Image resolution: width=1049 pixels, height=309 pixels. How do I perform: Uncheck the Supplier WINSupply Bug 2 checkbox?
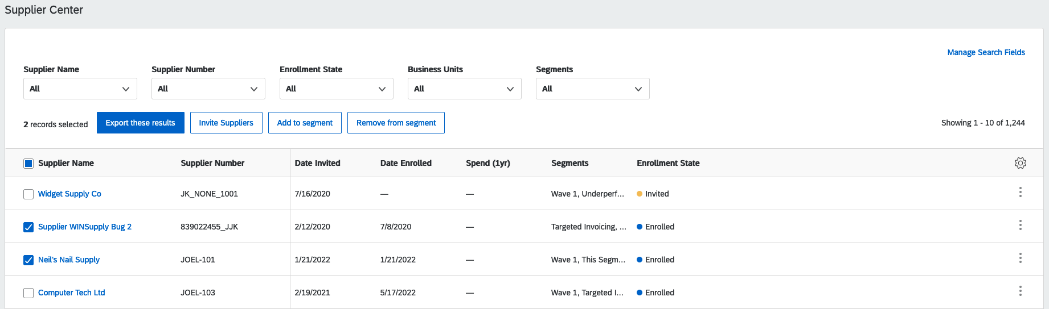(28, 227)
